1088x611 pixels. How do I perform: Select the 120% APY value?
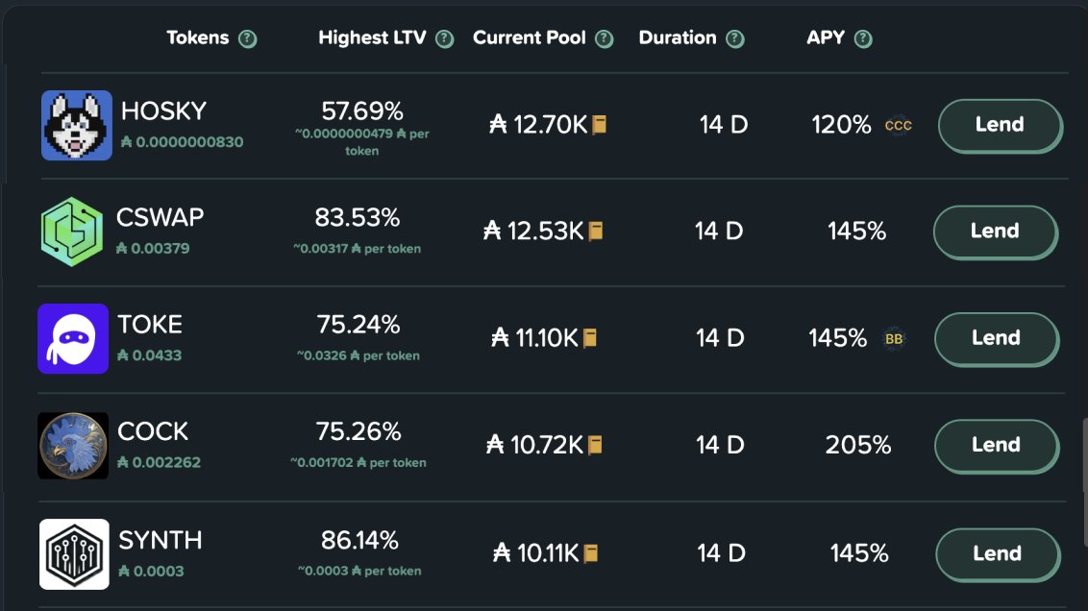(842, 125)
